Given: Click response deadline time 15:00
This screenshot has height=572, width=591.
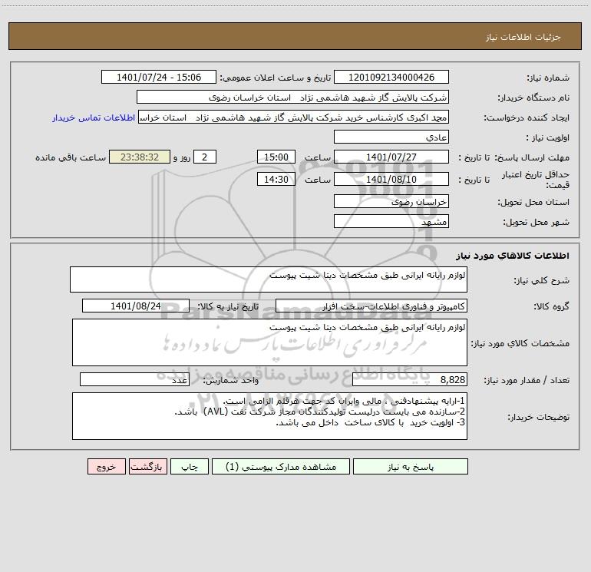Looking at the screenshot, I should [276, 157].
